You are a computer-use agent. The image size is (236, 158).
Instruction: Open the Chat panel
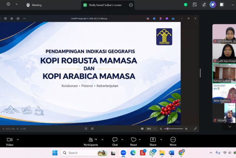pyautogui.click(x=115, y=140)
